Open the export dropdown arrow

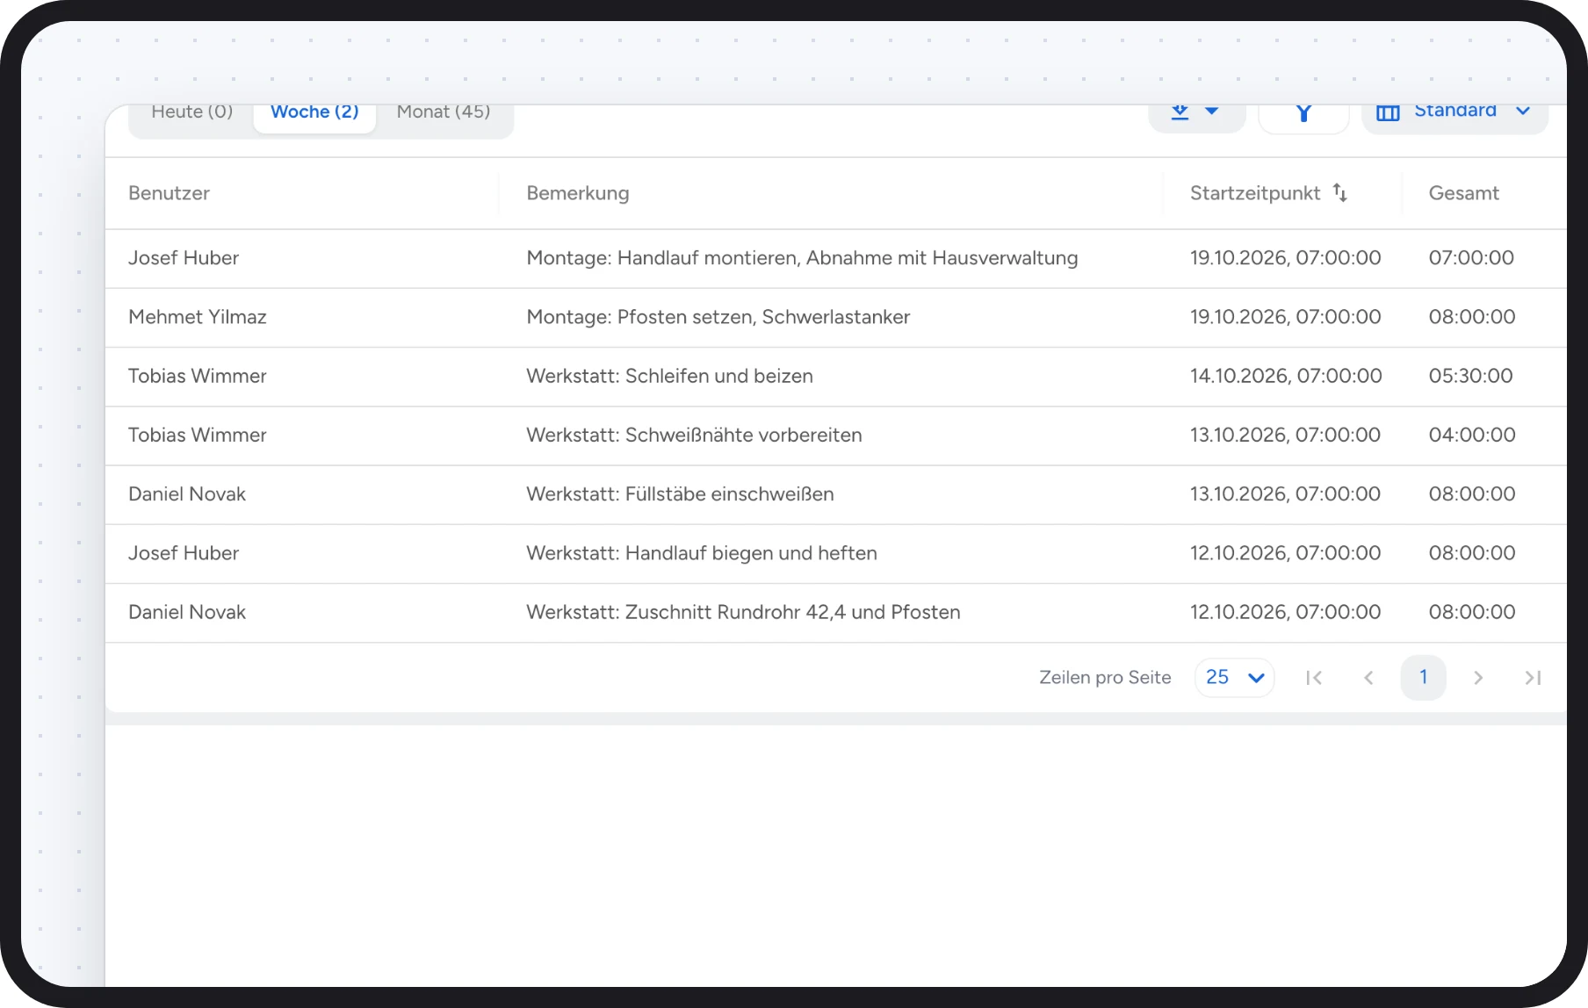(x=1211, y=112)
